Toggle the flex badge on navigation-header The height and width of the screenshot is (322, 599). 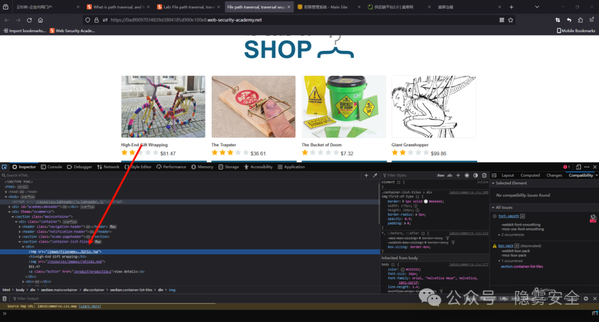(113, 227)
